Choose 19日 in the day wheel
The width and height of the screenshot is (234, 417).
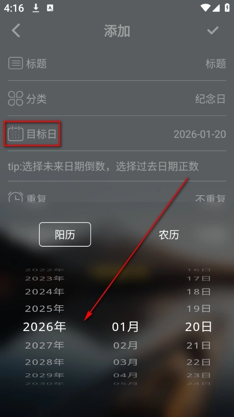[198, 309]
